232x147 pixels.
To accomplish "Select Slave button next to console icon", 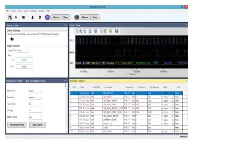I will [x=95, y=17].
